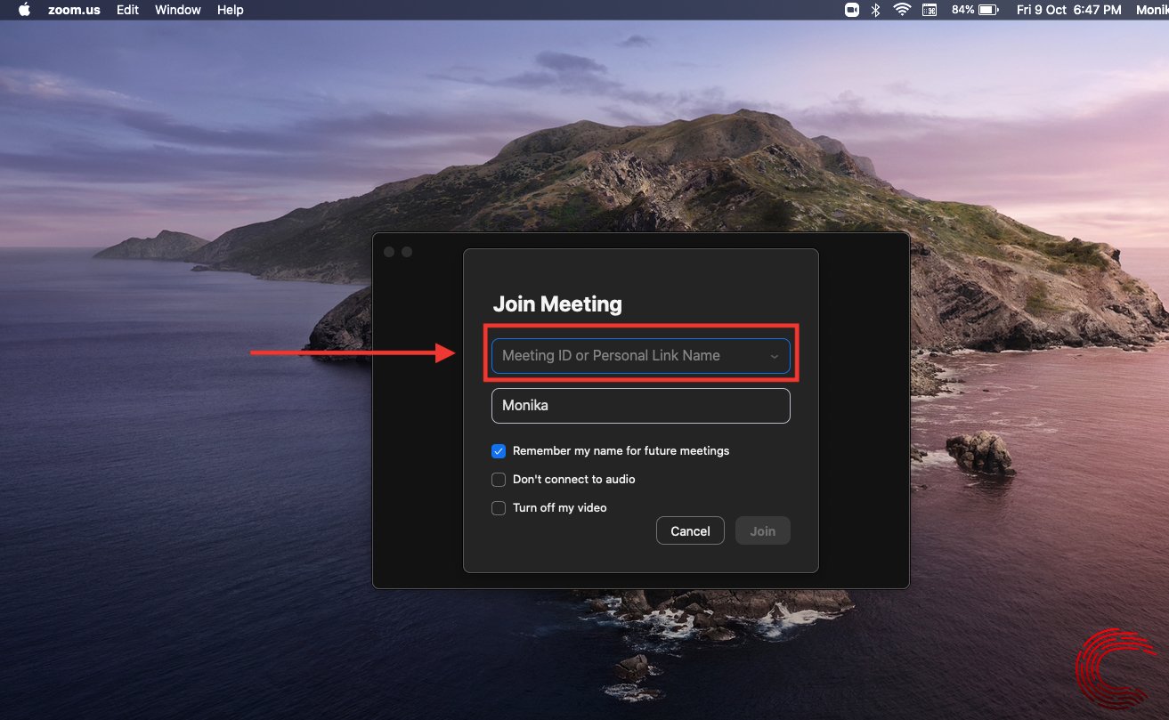Click the name field containing Monika
Image resolution: width=1169 pixels, height=720 pixels.
[x=641, y=405]
